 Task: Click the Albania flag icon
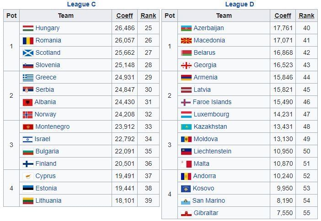27,102
